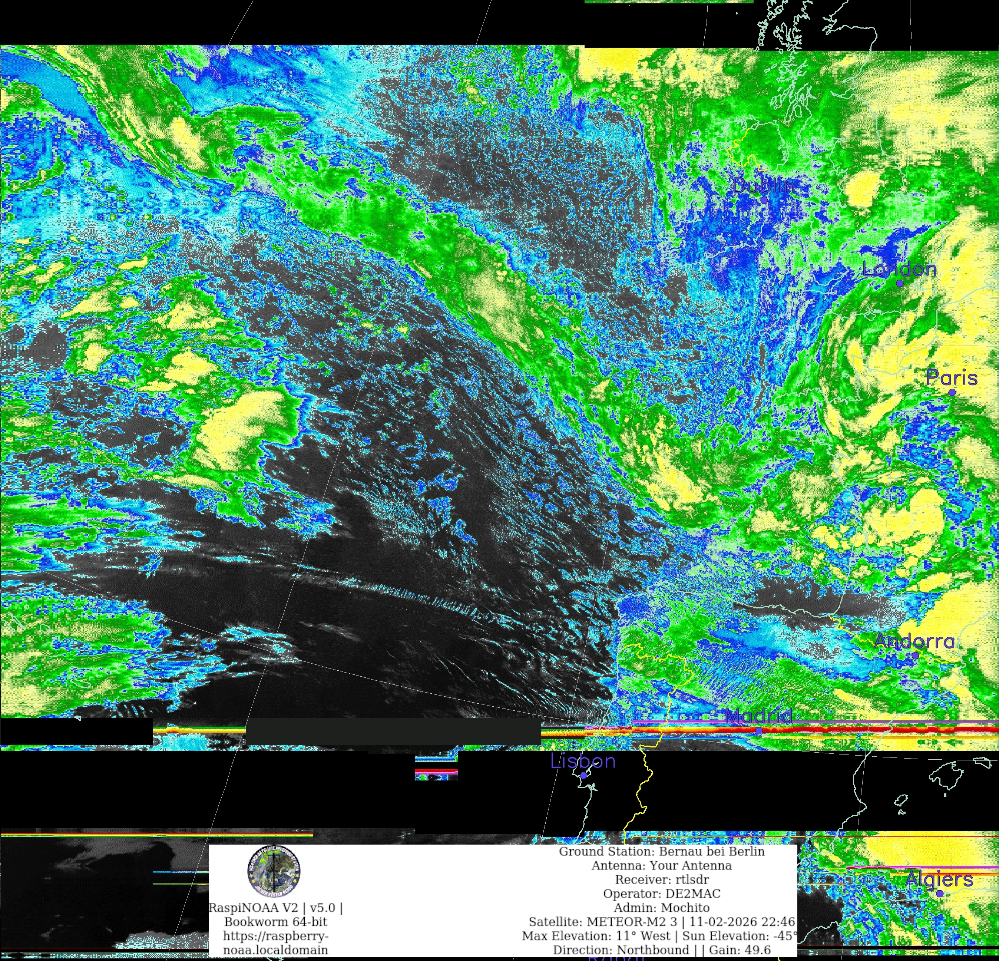Click the Dublin city marker dot

764,200
